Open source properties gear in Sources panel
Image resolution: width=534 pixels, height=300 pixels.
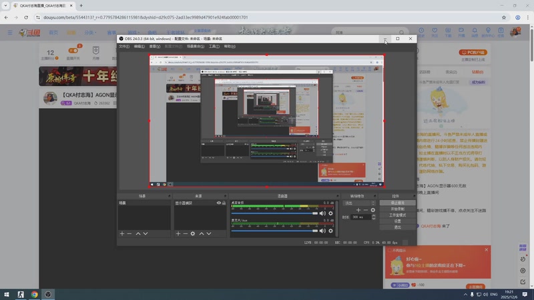193,234
